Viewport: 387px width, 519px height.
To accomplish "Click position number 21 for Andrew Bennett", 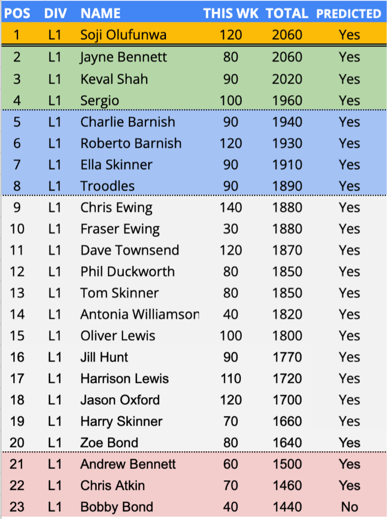I will [x=17, y=464].
